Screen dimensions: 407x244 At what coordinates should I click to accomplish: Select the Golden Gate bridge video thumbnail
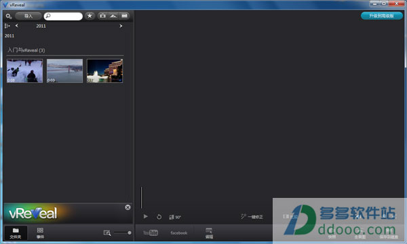[x=64, y=70]
